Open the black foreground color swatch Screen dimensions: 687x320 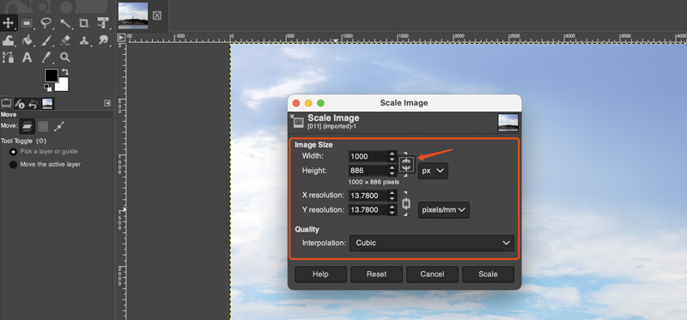pos(51,75)
